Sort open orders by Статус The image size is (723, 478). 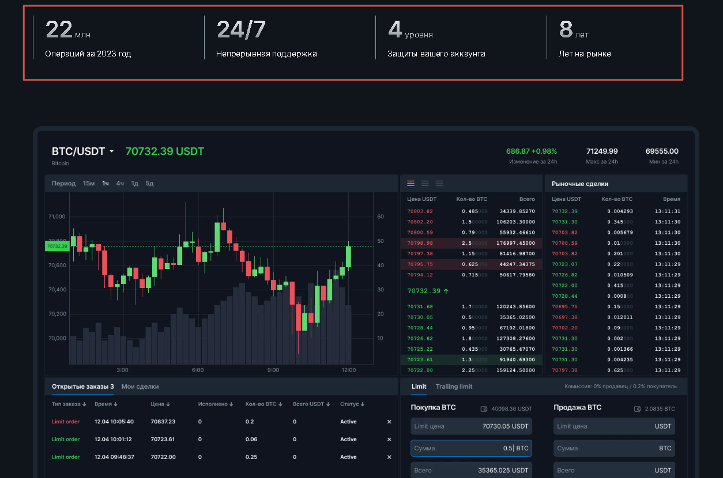[x=352, y=404]
